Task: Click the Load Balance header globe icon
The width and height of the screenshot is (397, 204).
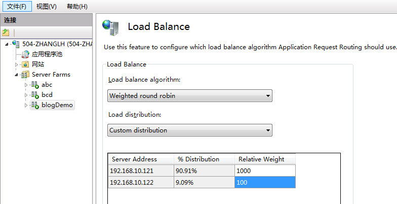Action: (110, 27)
